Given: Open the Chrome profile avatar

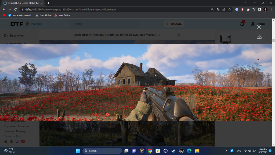Looking at the screenshot, I should (265, 9).
